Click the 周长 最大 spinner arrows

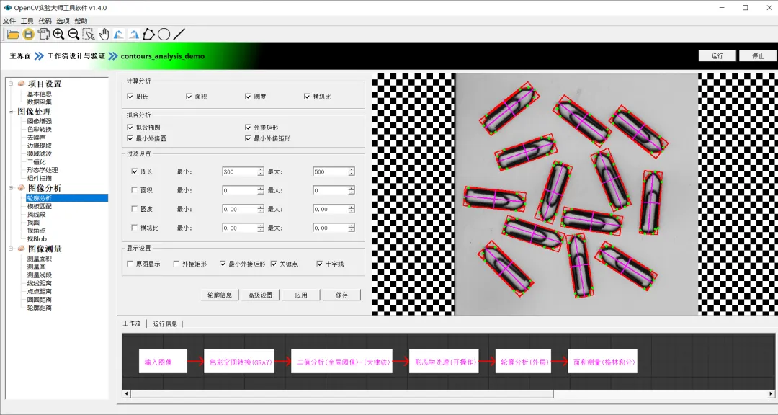pos(352,171)
